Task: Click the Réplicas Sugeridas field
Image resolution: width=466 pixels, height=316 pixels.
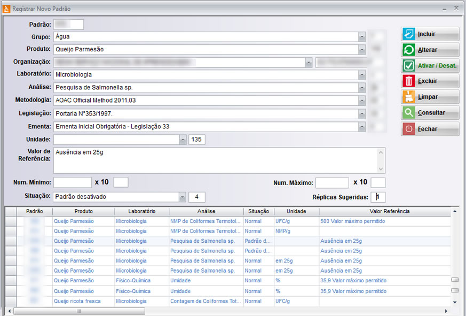Action: click(x=378, y=197)
